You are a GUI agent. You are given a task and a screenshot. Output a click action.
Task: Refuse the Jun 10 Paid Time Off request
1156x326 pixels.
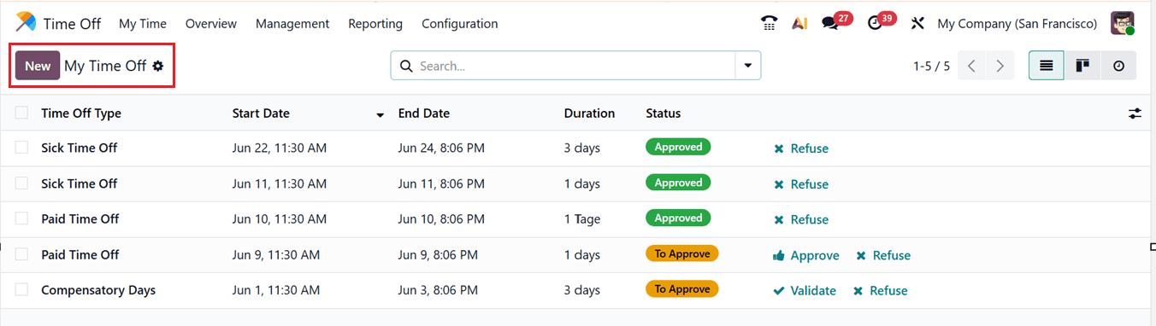[x=801, y=219]
